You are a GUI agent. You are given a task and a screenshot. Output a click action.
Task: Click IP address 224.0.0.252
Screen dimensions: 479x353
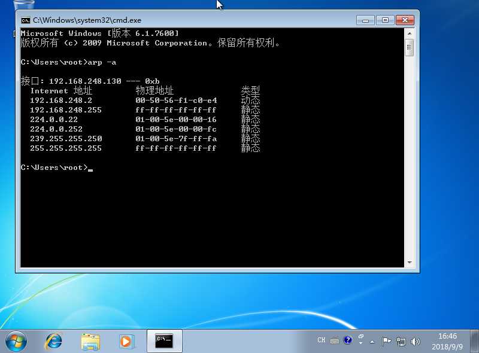click(x=56, y=129)
